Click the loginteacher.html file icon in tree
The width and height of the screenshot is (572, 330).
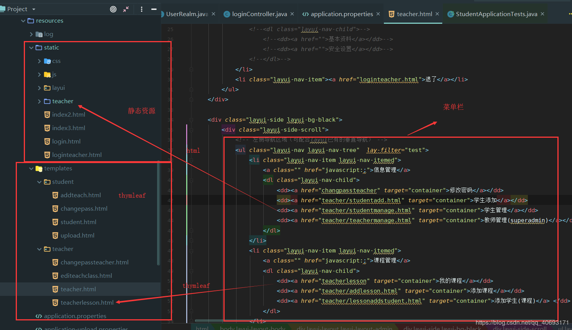[47, 155]
